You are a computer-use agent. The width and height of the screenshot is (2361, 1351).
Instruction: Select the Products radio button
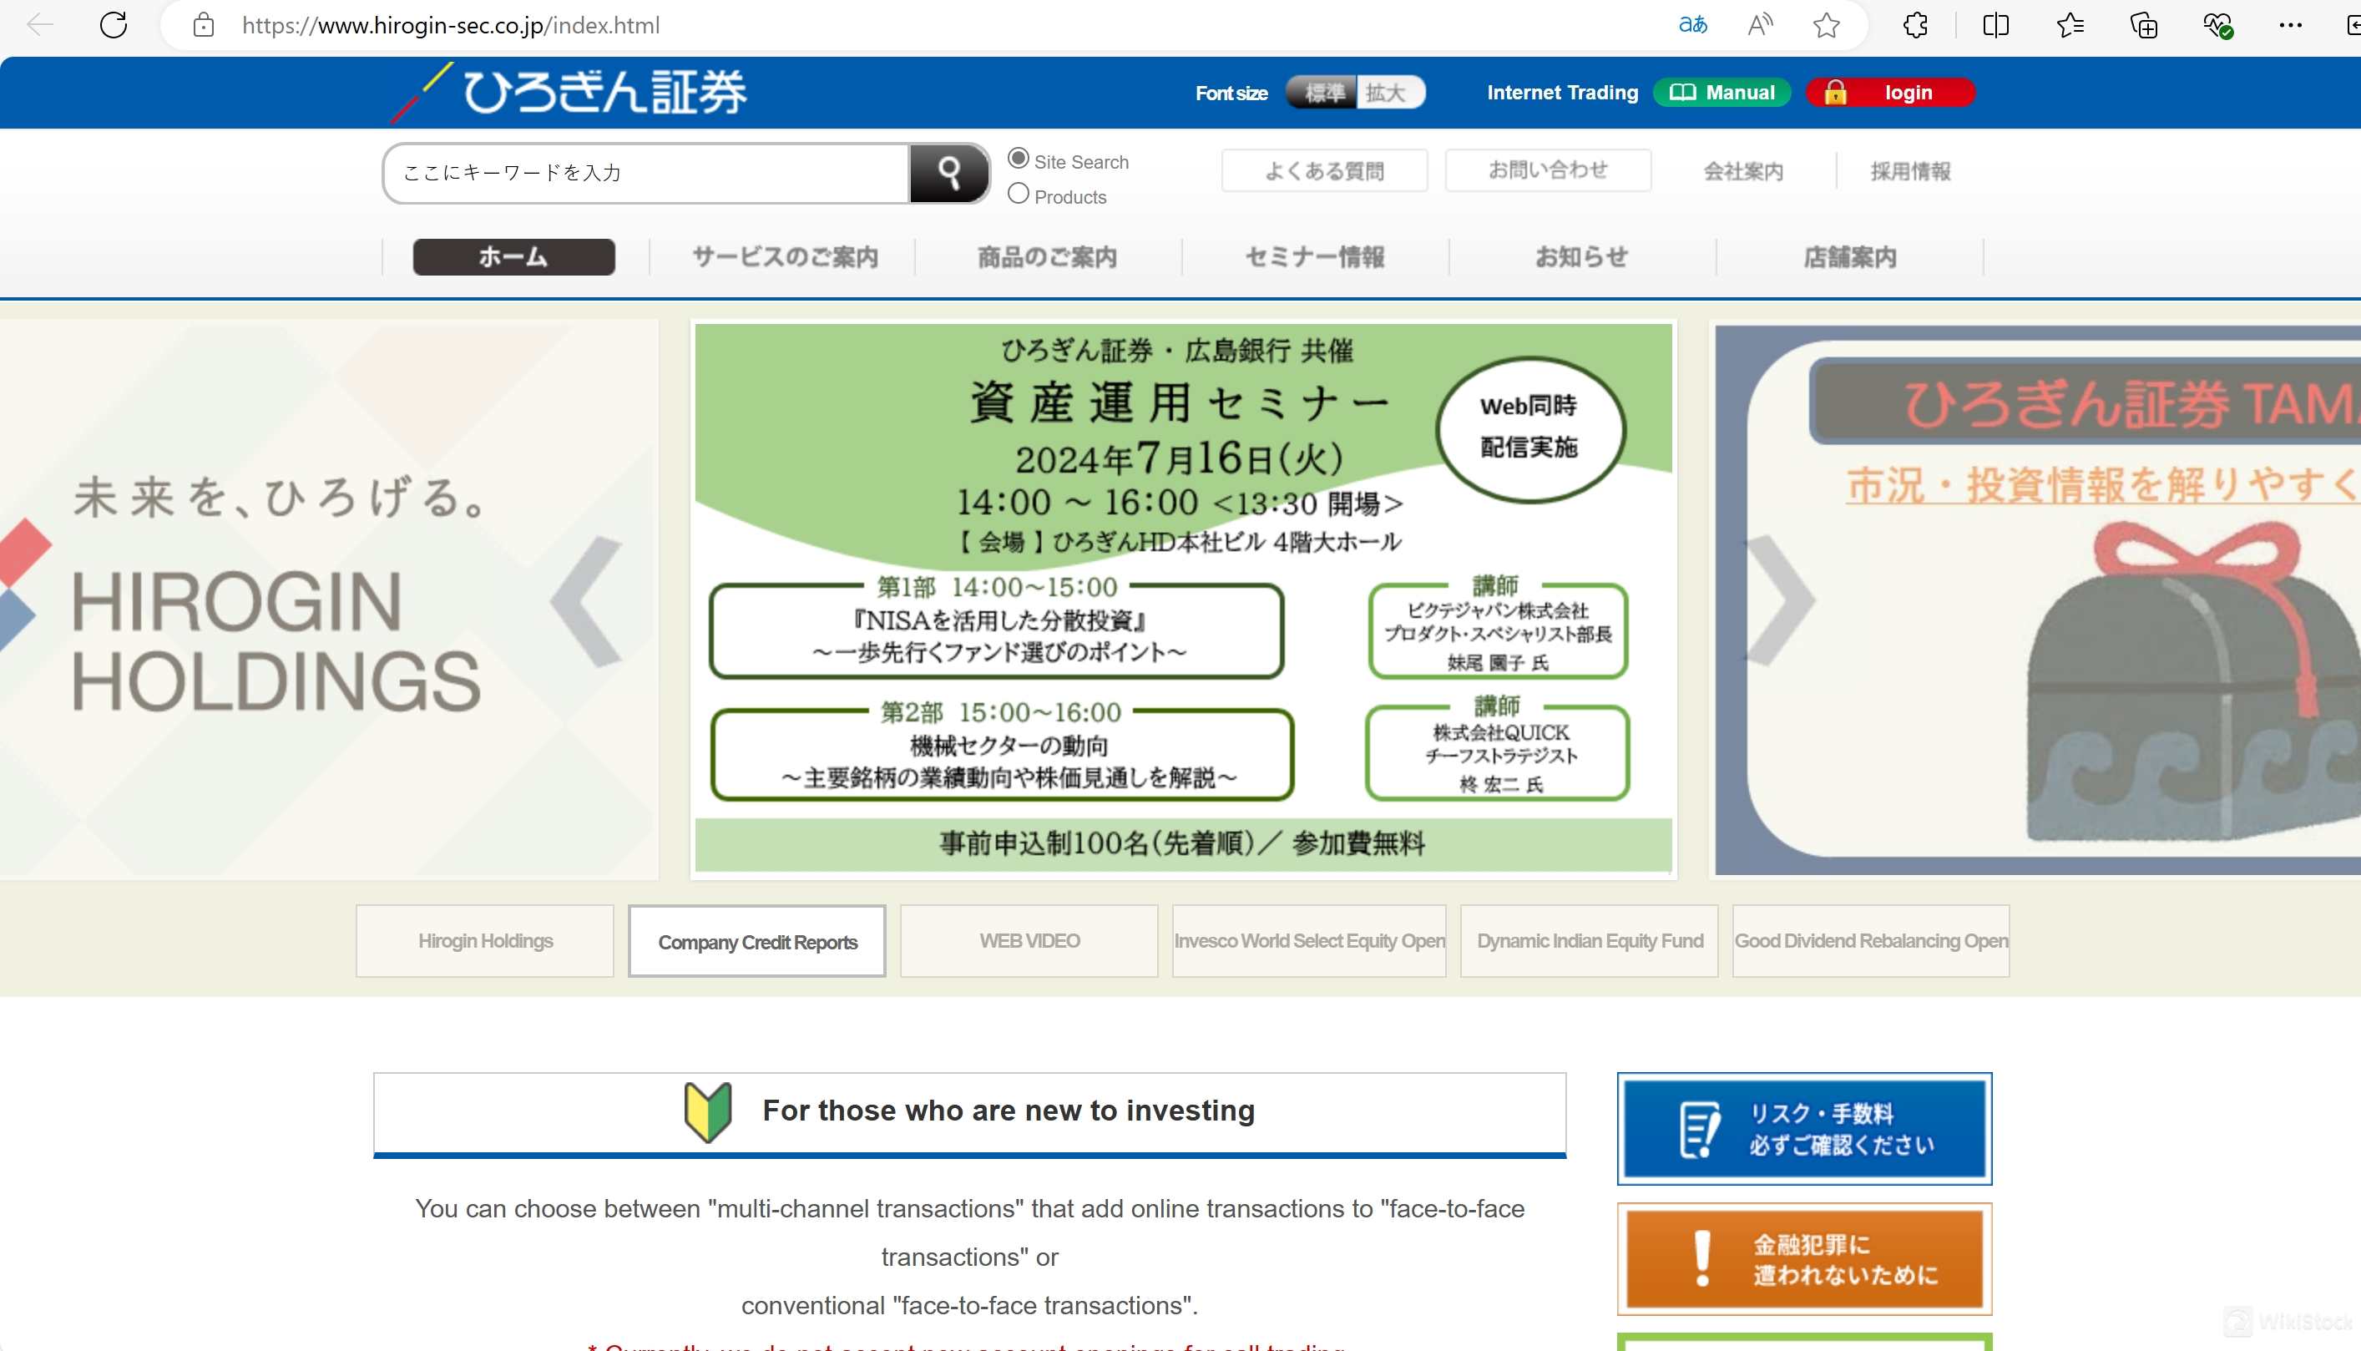(1019, 194)
